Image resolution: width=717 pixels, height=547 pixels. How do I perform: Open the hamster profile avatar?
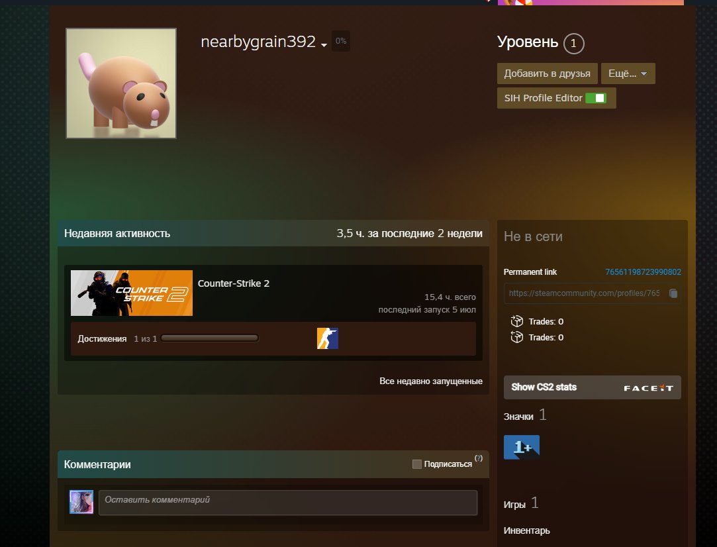(x=121, y=83)
